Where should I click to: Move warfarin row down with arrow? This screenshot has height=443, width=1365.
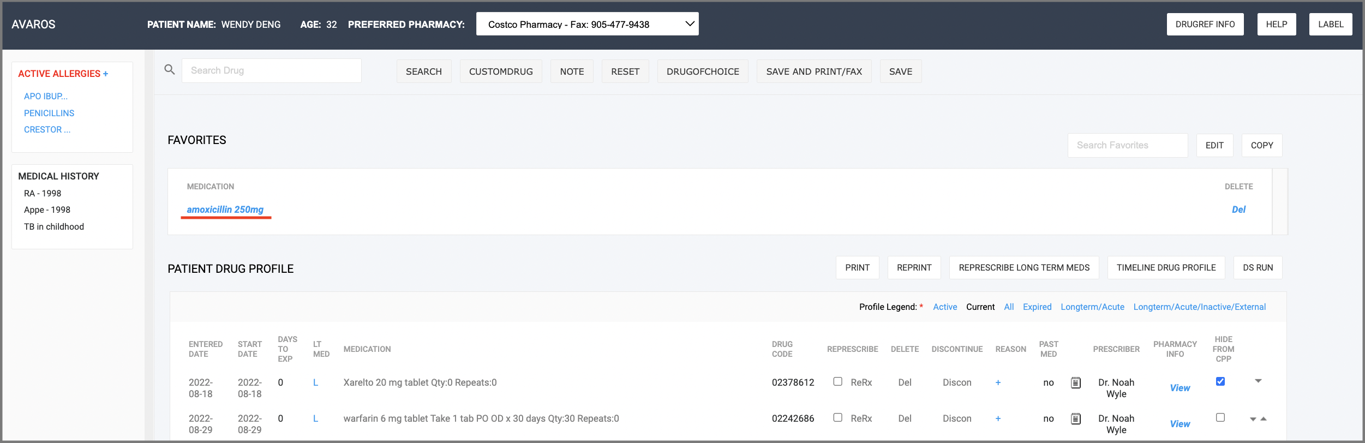1253,419
